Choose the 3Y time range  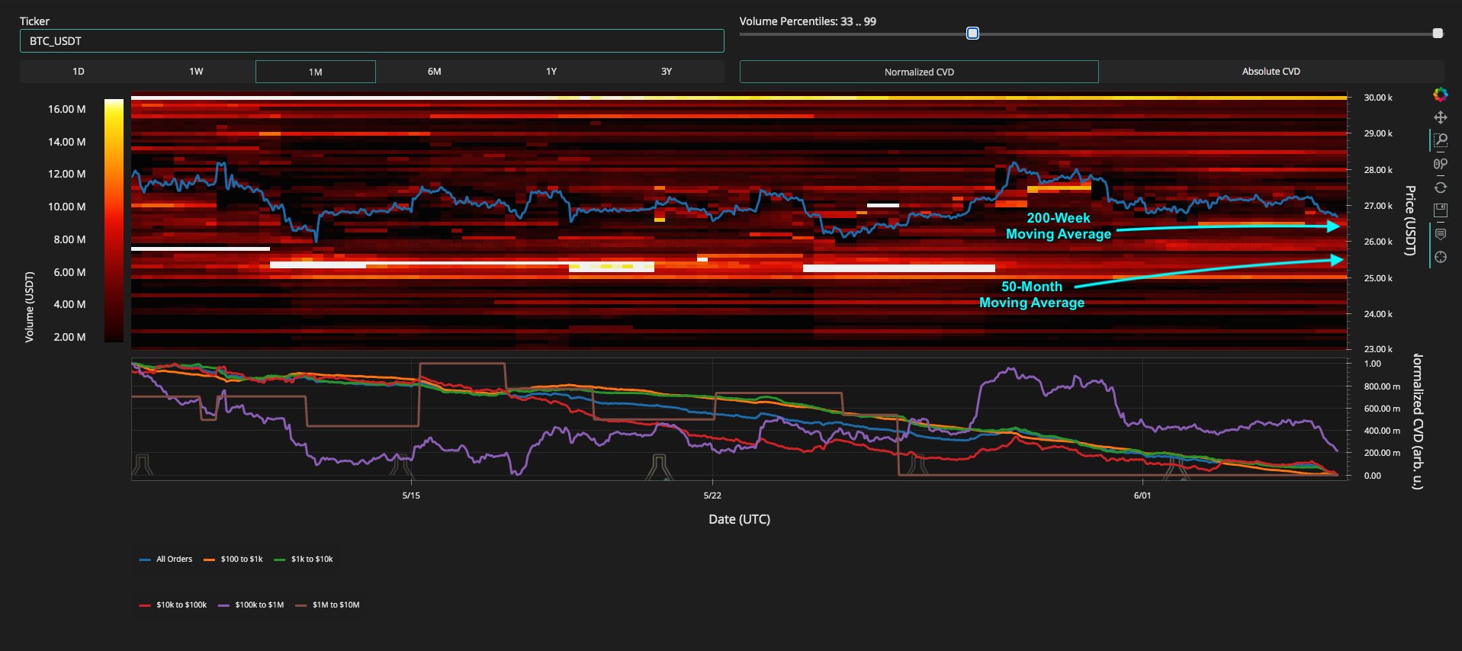click(666, 72)
